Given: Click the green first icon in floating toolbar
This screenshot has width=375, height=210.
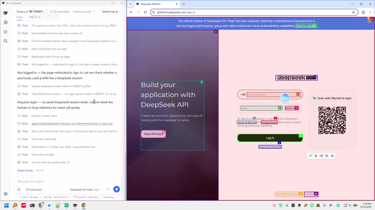Looking at the screenshot, I should click(311, 156).
